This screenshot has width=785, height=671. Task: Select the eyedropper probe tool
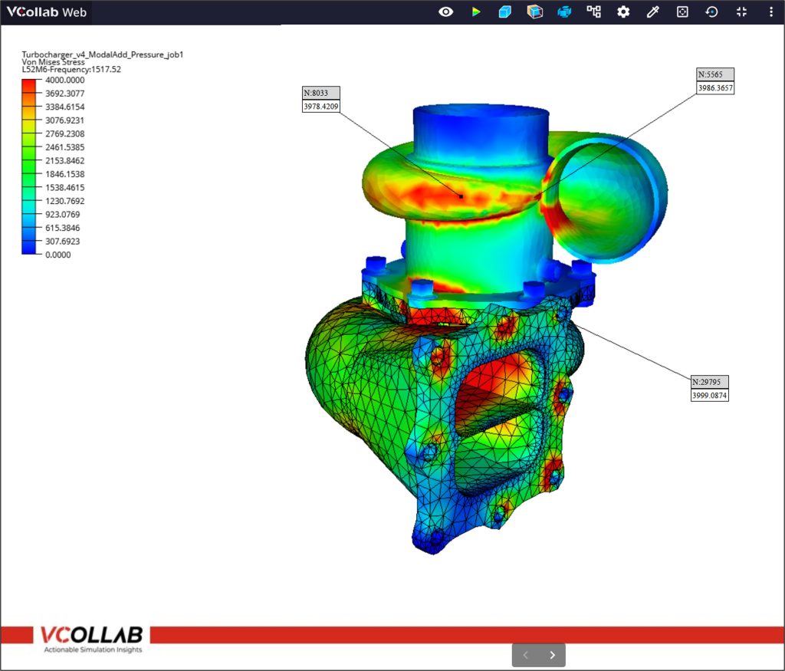pos(652,12)
